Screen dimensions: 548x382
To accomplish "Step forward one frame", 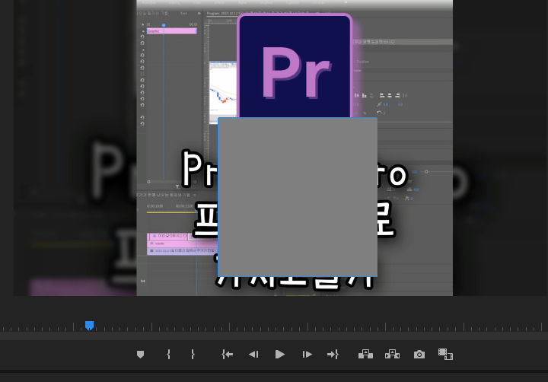I will tap(307, 355).
